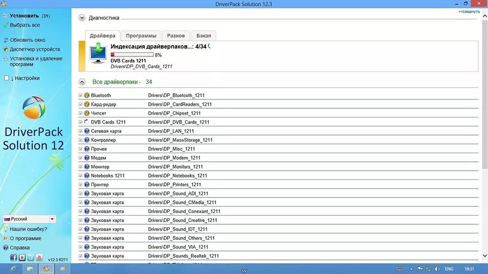The image size is (488, 274).
Task: Show hidden tray icons arrow
Action: [411, 269]
